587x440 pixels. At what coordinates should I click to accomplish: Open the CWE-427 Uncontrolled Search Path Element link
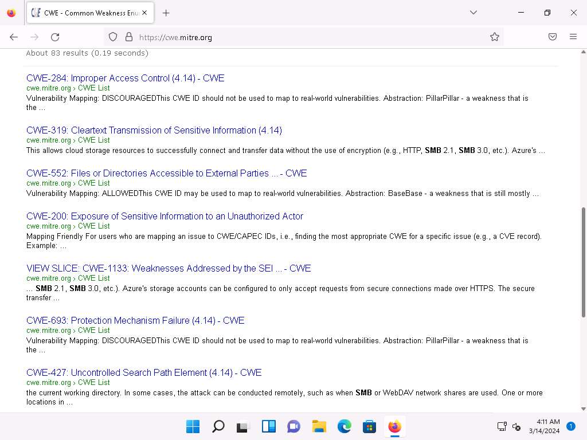point(143,372)
